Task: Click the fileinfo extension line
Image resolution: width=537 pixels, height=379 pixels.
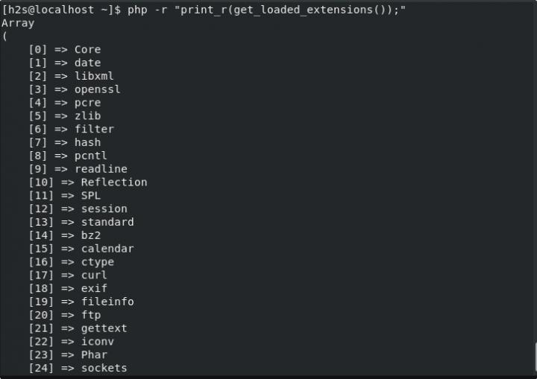Action: pyautogui.click(x=107, y=302)
